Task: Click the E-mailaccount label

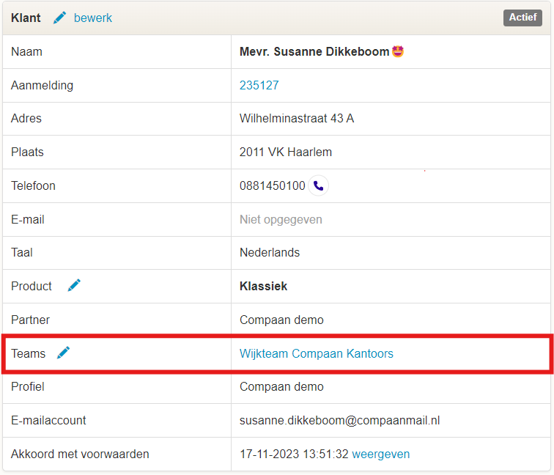Action: coord(48,420)
